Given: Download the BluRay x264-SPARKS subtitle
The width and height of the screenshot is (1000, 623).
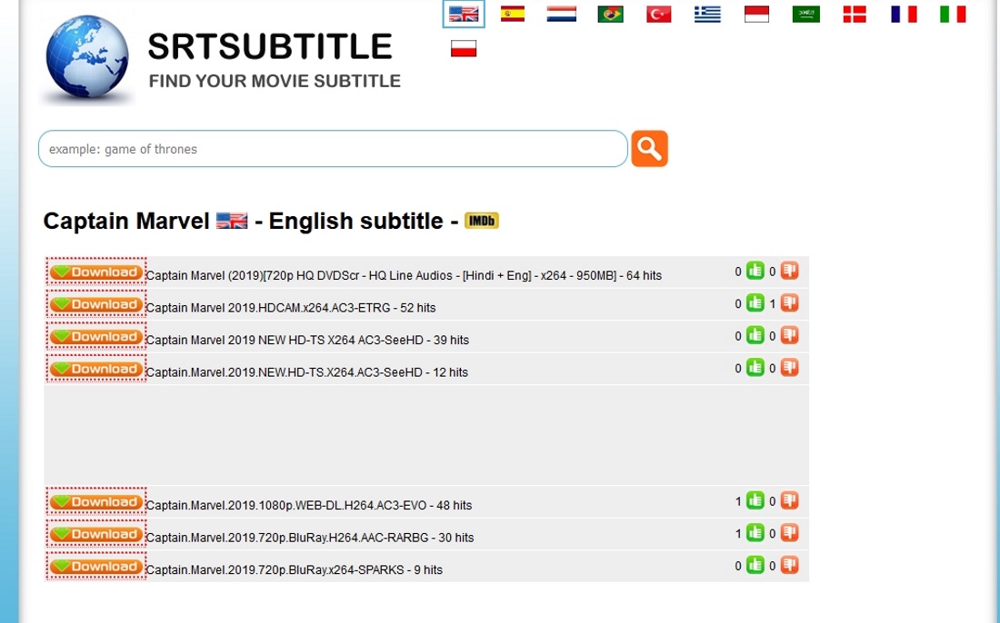Looking at the screenshot, I should click(x=95, y=567).
